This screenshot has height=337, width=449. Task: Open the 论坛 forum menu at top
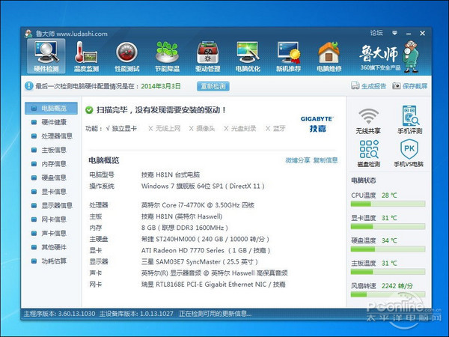coord(376,33)
